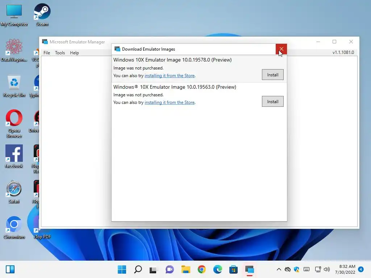Screen dimensions: 371x278
Task: Open clock showing 8:32 AM
Action: coord(345,269)
